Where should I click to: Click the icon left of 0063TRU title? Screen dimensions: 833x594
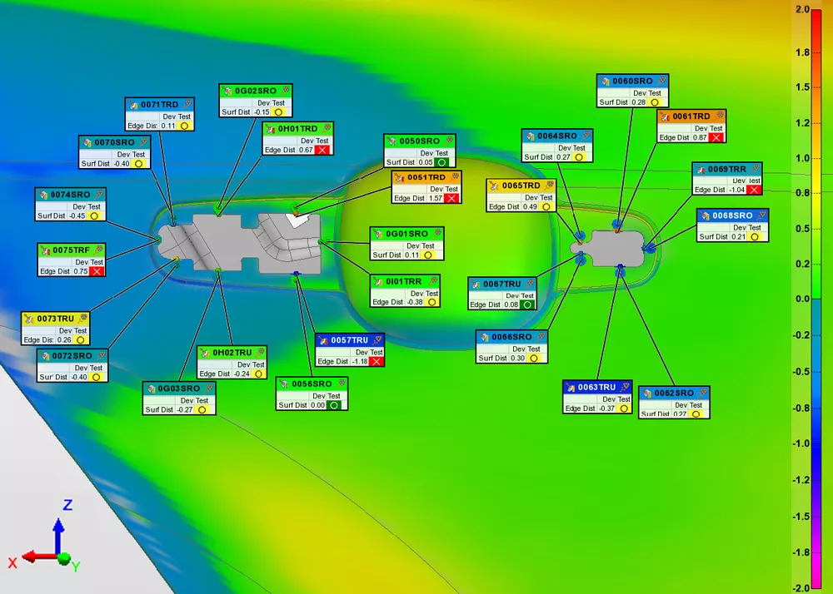(571, 388)
